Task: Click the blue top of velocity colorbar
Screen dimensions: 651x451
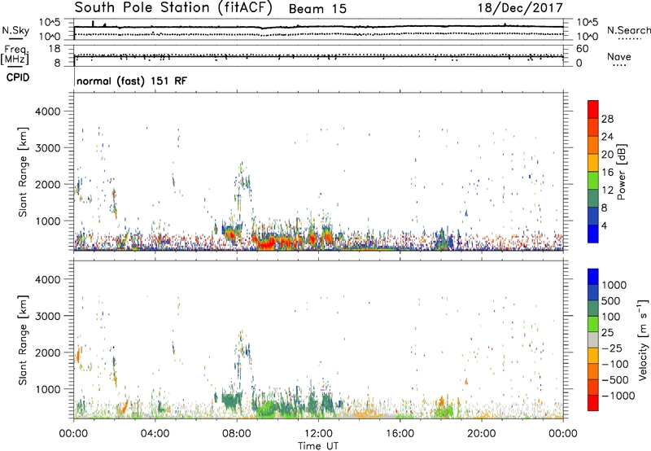Action: coord(593,277)
